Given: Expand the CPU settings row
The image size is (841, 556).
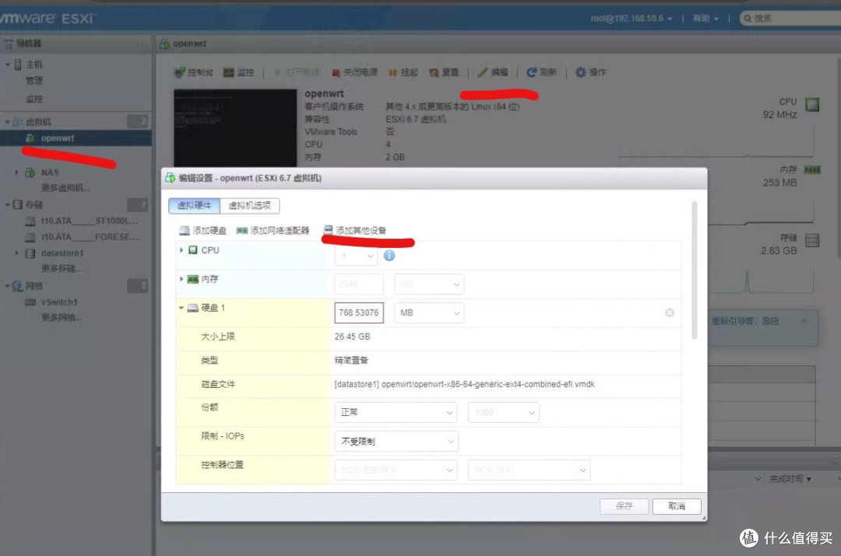Looking at the screenshot, I should (181, 250).
